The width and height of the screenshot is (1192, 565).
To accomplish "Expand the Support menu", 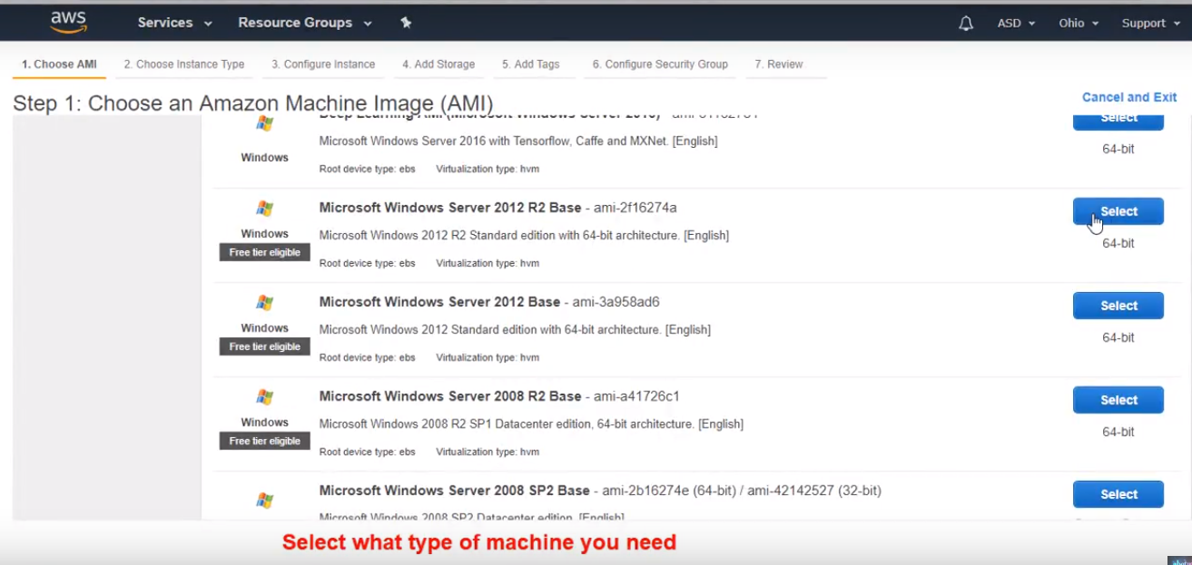I will (x=1150, y=24).
